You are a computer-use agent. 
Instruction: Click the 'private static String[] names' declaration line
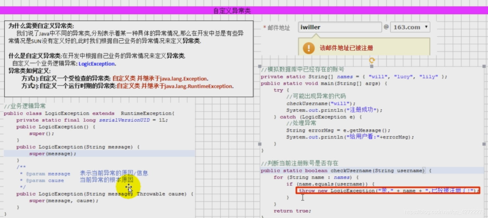click(354, 76)
